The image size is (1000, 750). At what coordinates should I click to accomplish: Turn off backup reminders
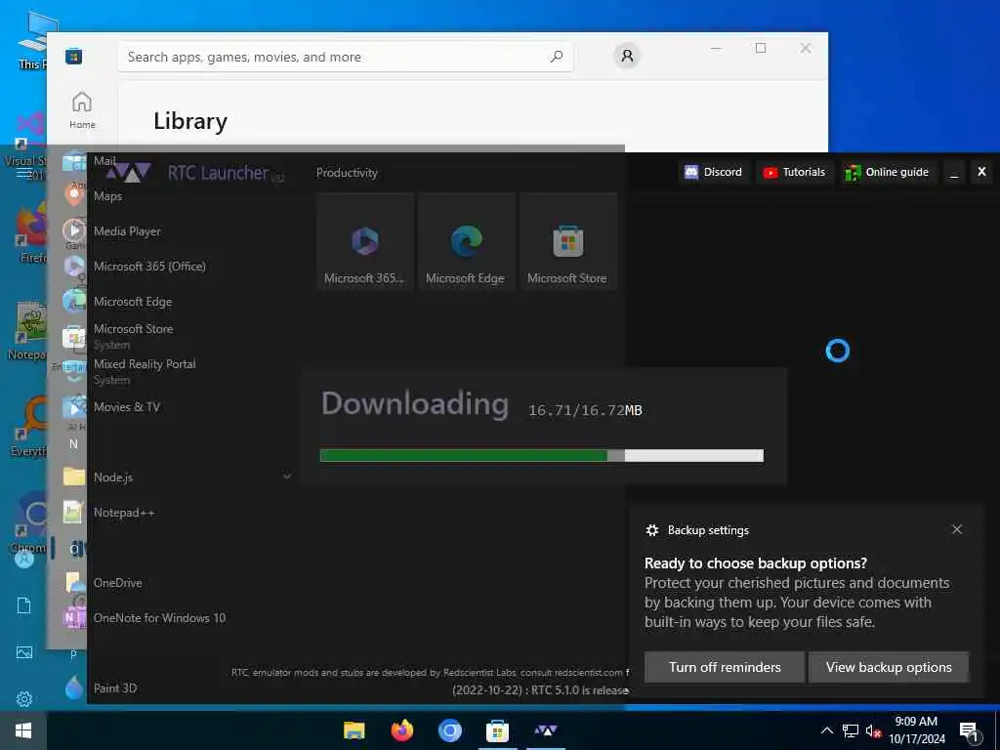coord(725,667)
